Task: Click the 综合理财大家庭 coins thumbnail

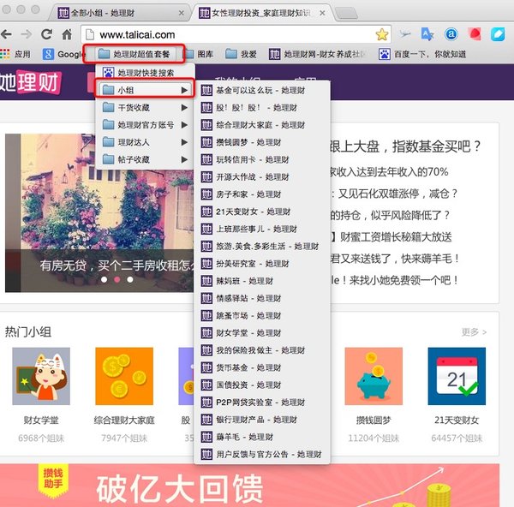Action: click(124, 376)
